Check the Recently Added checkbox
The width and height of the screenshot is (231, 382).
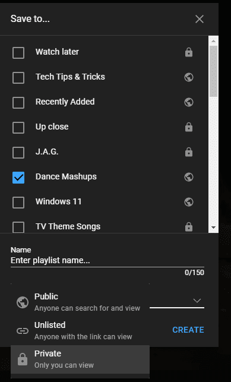18,103
